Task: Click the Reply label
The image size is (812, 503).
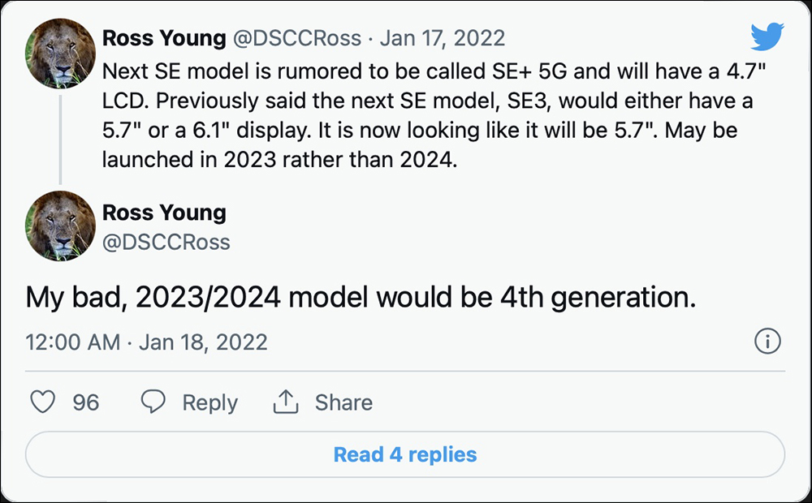Action: [x=209, y=402]
